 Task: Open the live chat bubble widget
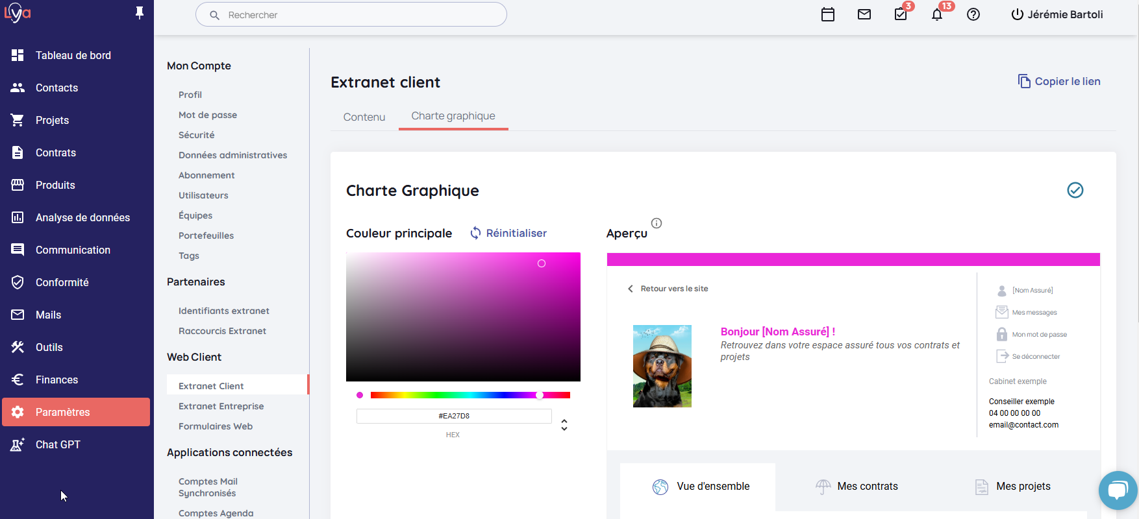pyautogui.click(x=1117, y=490)
